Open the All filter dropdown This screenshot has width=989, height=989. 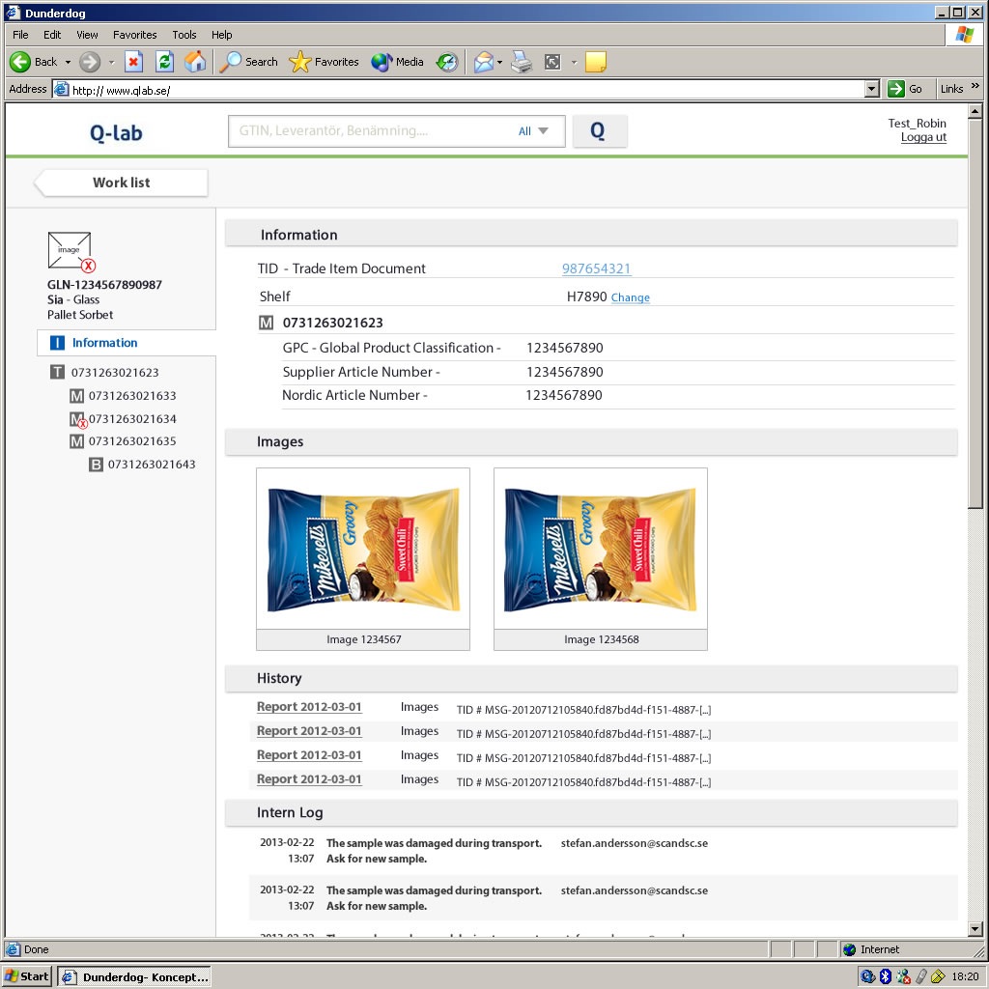[533, 131]
